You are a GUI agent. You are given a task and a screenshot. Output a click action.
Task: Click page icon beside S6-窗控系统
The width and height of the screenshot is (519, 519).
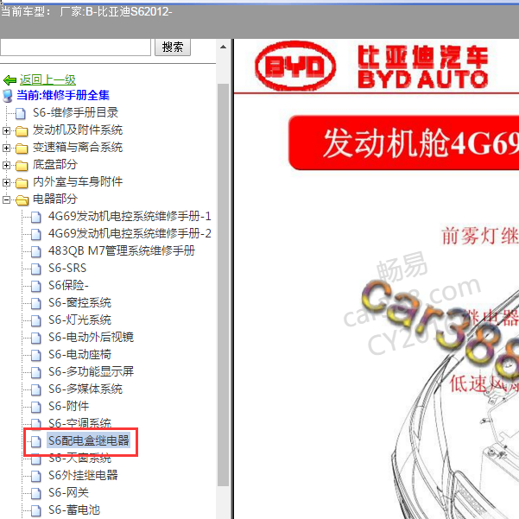click(36, 303)
